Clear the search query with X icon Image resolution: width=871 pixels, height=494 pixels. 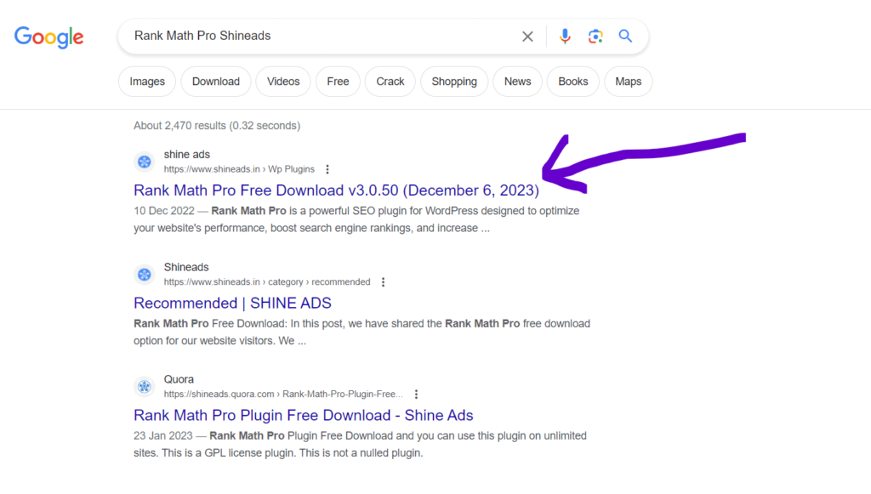(527, 37)
